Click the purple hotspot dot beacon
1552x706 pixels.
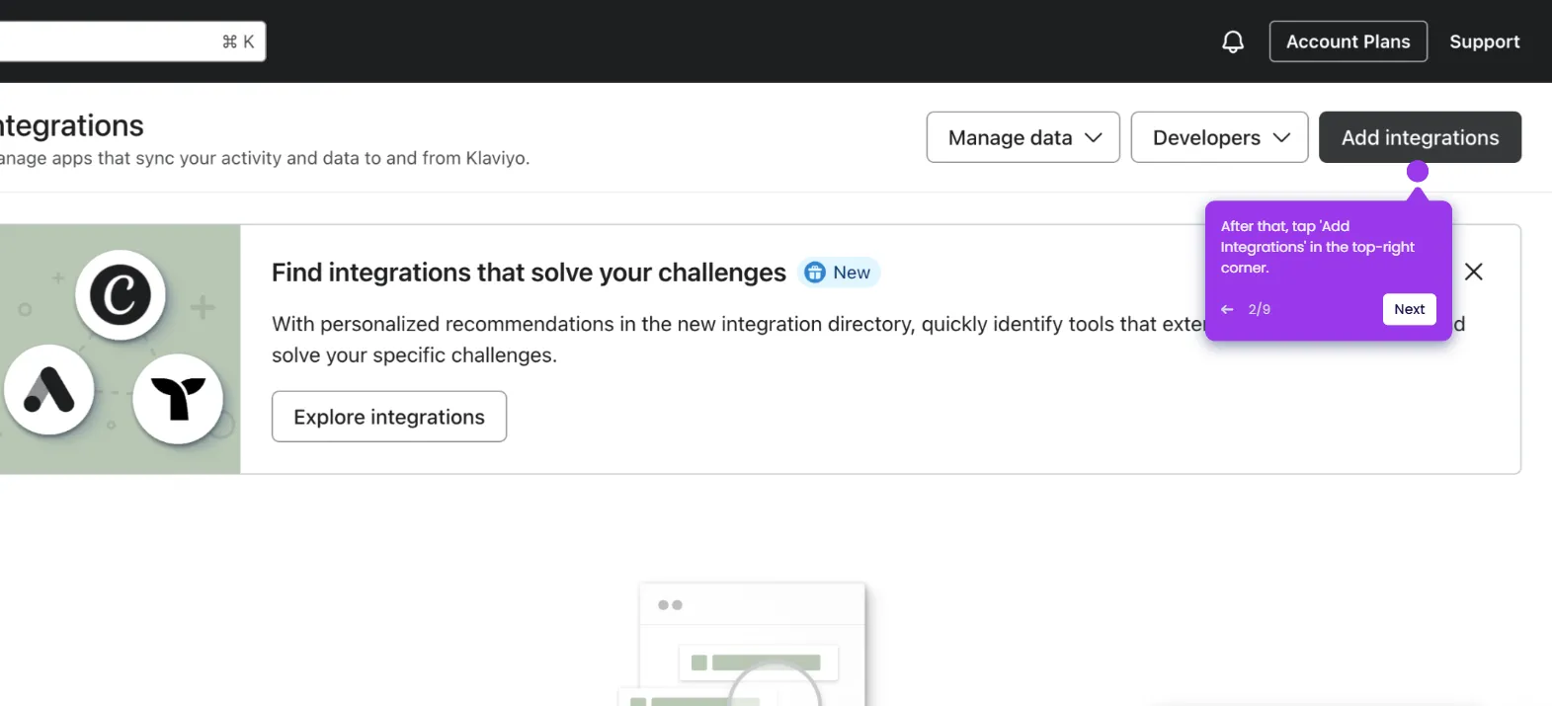(1417, 172)
